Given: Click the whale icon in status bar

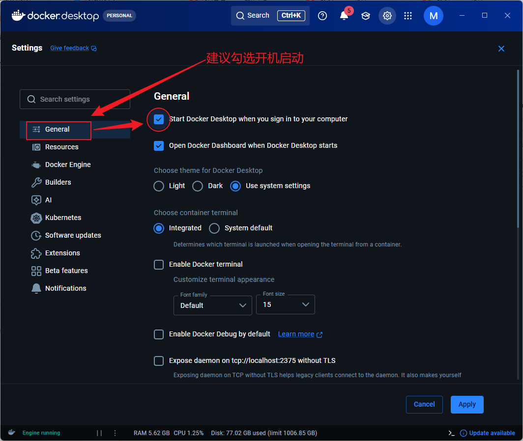Looking at the screenshot, I should coord(12,433).
